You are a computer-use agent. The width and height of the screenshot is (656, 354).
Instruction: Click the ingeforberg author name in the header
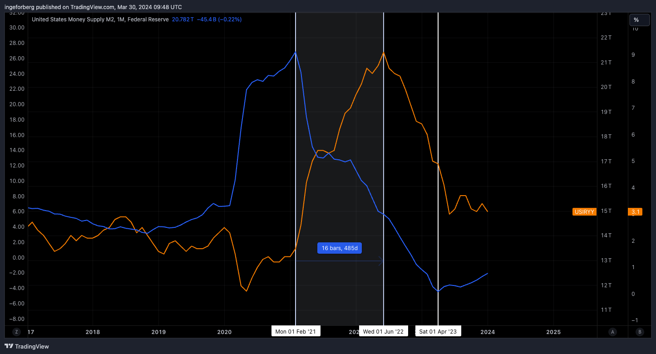[x=20, y=7]
